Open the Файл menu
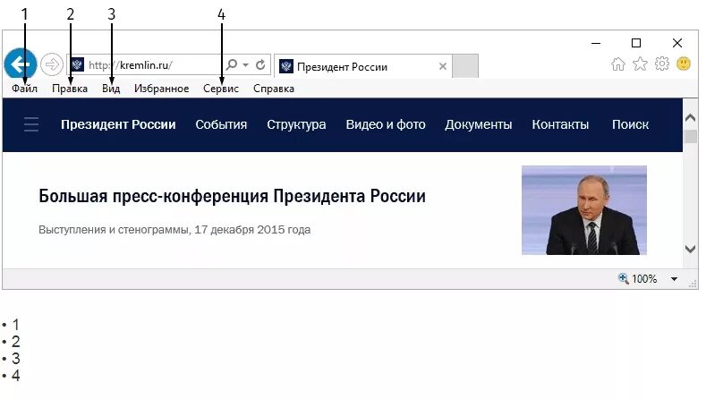This screenshot has height=399, width=723. coord(24,89)
